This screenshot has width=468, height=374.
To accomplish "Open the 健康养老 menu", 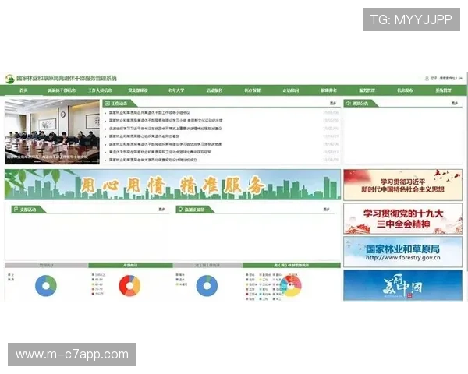I will point(329,90).
